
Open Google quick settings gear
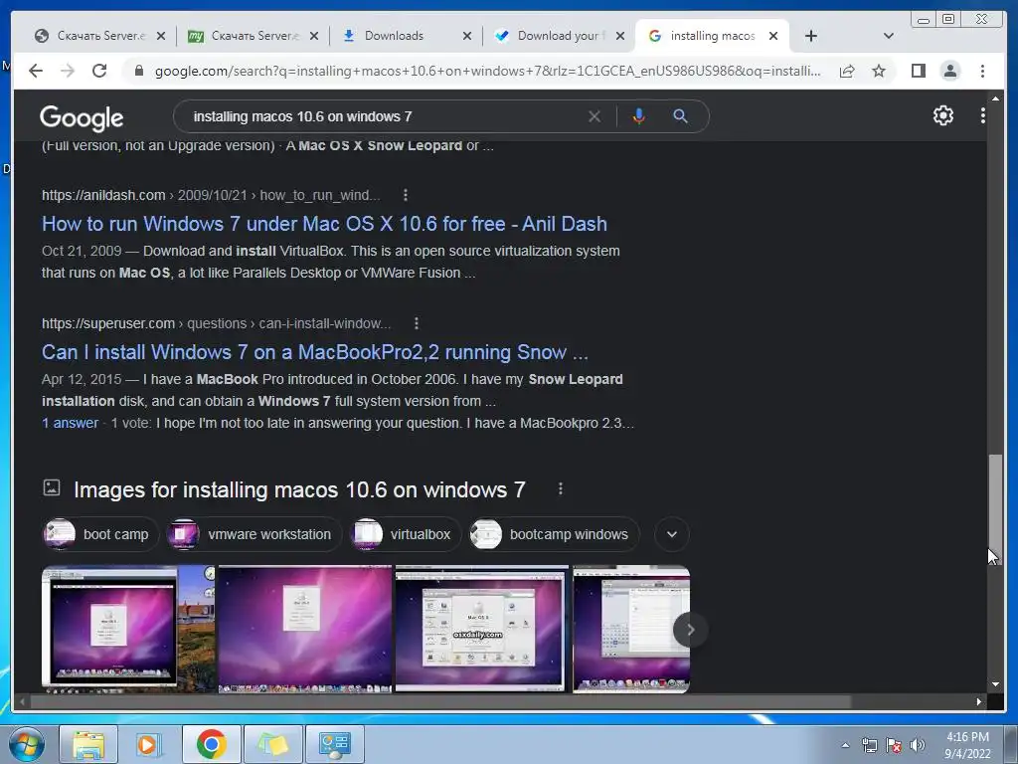click(x=942, y=115)
